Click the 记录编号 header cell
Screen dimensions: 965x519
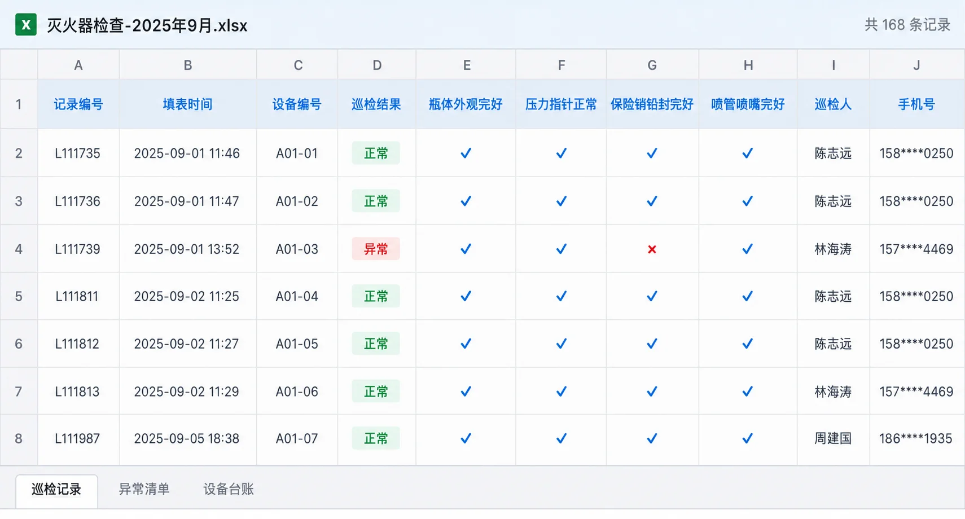click(x=78, y=104)
